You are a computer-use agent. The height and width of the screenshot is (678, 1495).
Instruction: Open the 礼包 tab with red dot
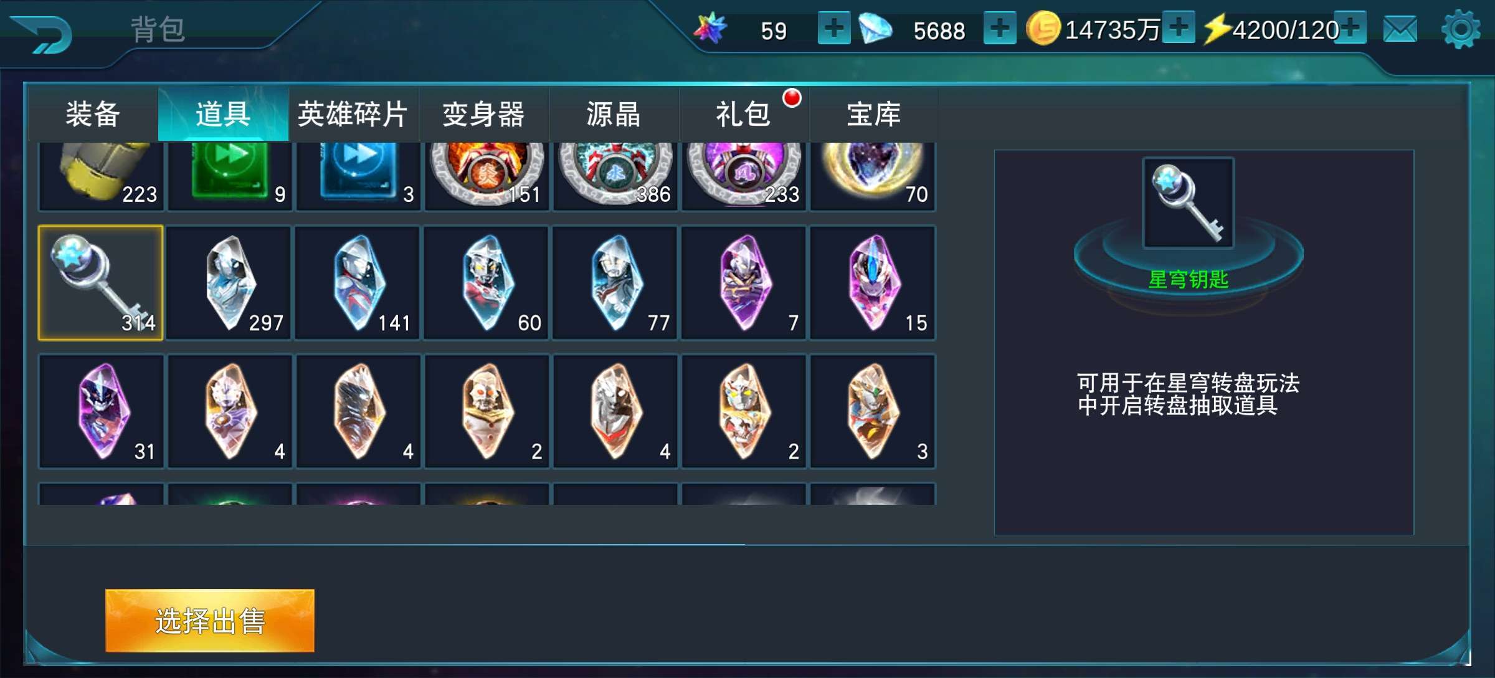744,114
